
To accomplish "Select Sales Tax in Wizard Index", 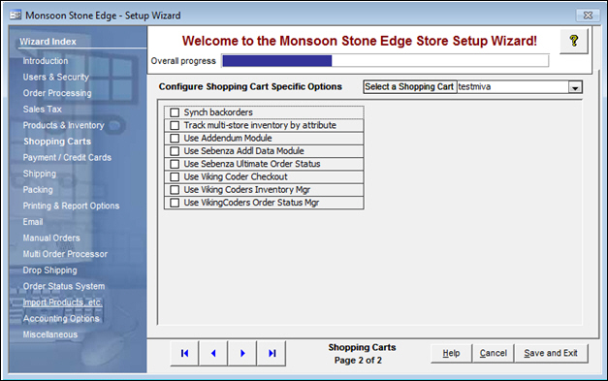I will [x=43, y=110].
